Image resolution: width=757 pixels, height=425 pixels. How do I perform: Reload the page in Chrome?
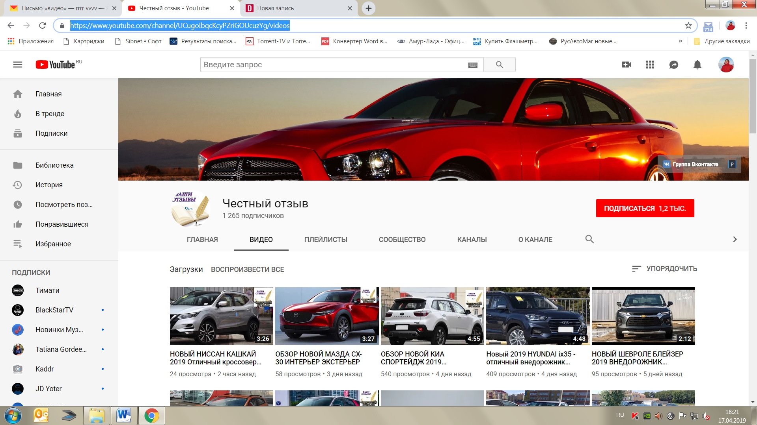point(43,26)
